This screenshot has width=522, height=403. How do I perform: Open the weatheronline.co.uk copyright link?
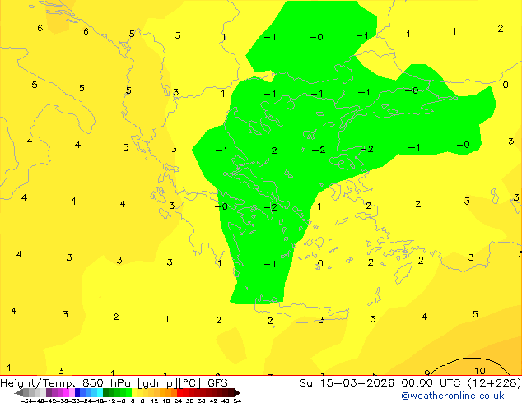(452, 396)
